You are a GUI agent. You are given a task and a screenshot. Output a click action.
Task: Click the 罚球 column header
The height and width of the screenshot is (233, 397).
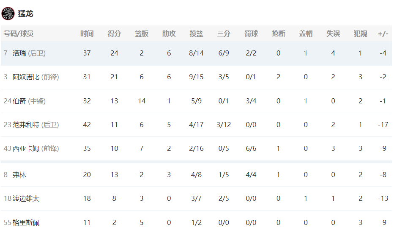(x=251, y=33)
